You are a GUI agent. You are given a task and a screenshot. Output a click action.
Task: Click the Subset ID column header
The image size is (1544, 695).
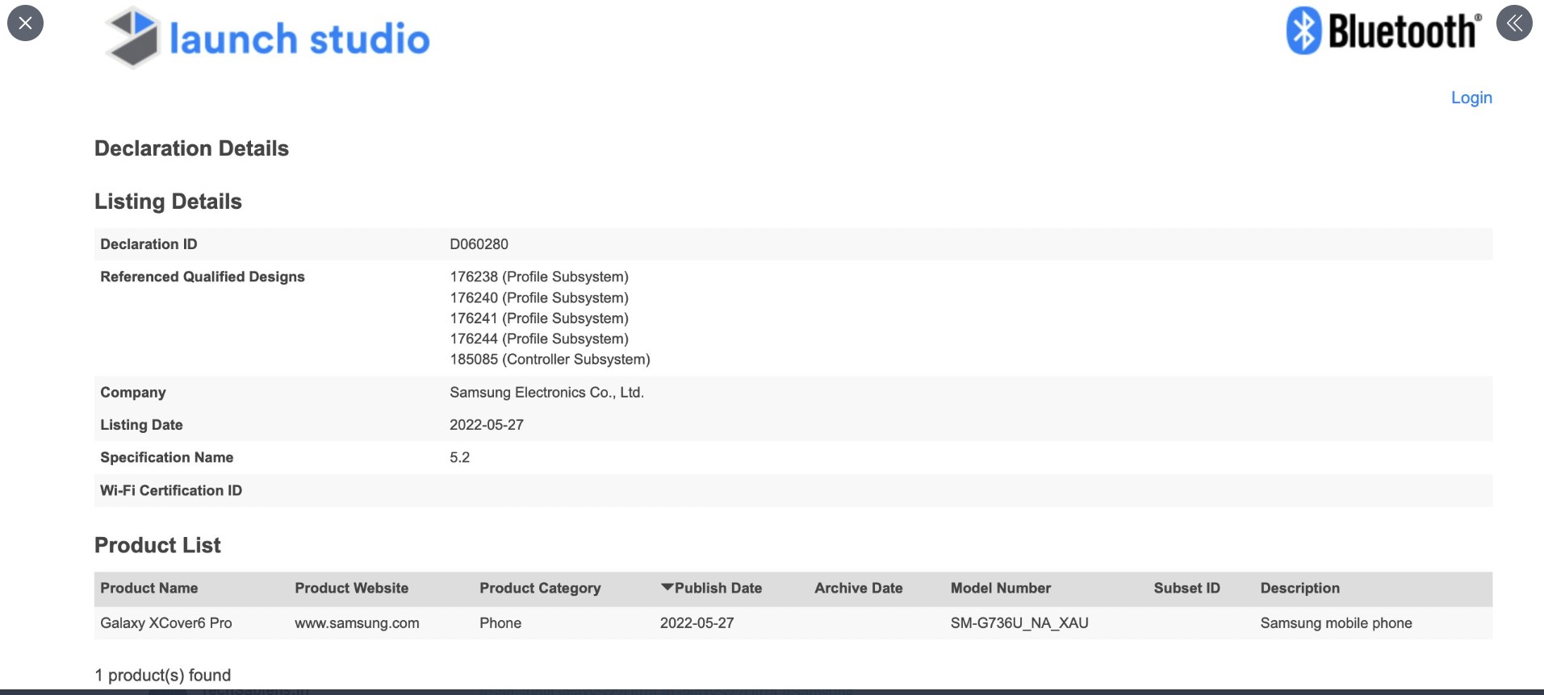1186,589
